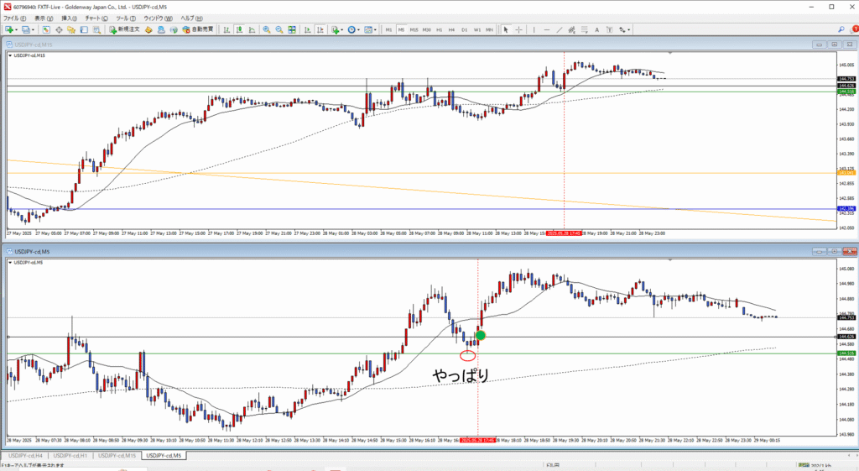Screen dimensions: 859x471
Task: Click the やっぱり text label on chart
Action: tap(461, 375)
